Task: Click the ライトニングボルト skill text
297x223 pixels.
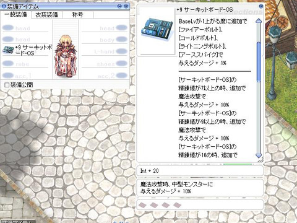Action: [202, 46]
